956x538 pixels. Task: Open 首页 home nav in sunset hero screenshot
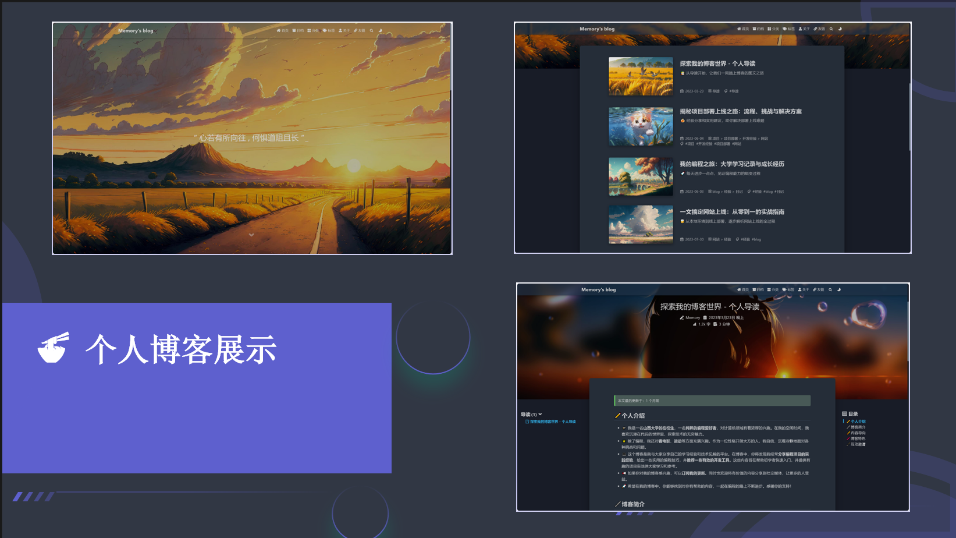coord(283,30)
